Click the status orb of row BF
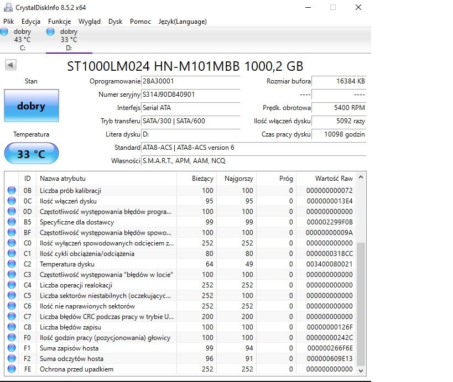453x382 pixels. coord(12,232)
